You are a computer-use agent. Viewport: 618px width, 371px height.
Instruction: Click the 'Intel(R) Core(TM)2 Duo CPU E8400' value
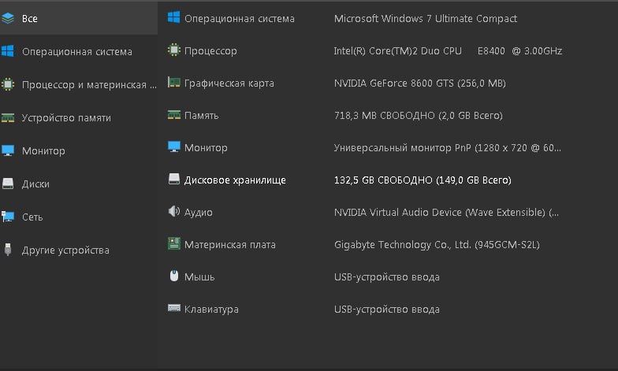point(448,51)
